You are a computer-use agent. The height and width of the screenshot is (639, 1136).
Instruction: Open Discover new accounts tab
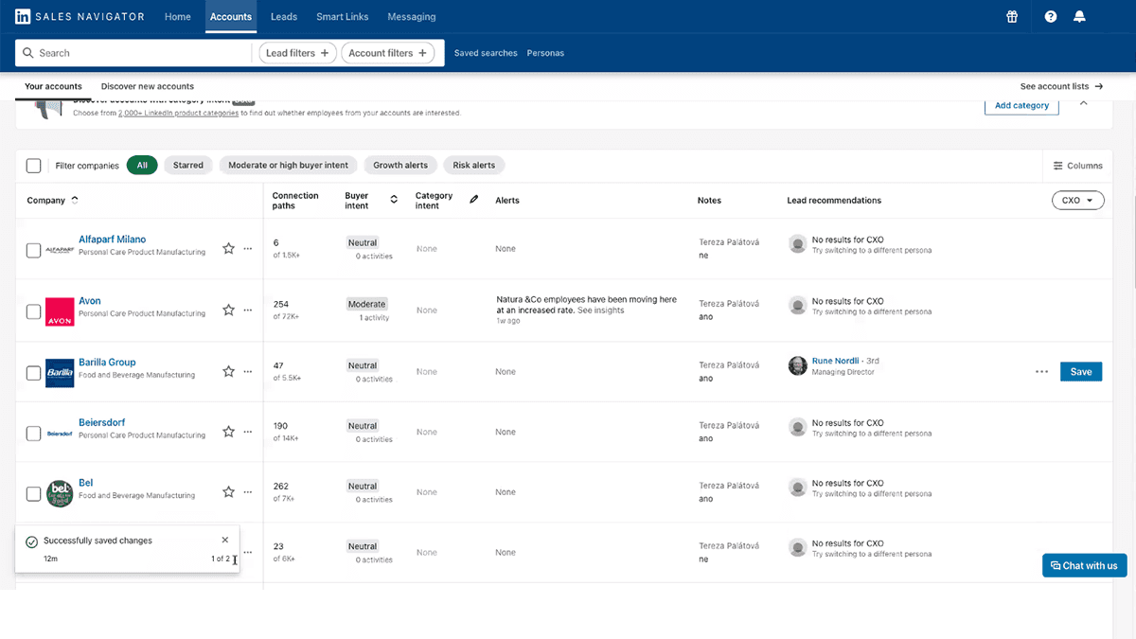click(x=148, y=86)
